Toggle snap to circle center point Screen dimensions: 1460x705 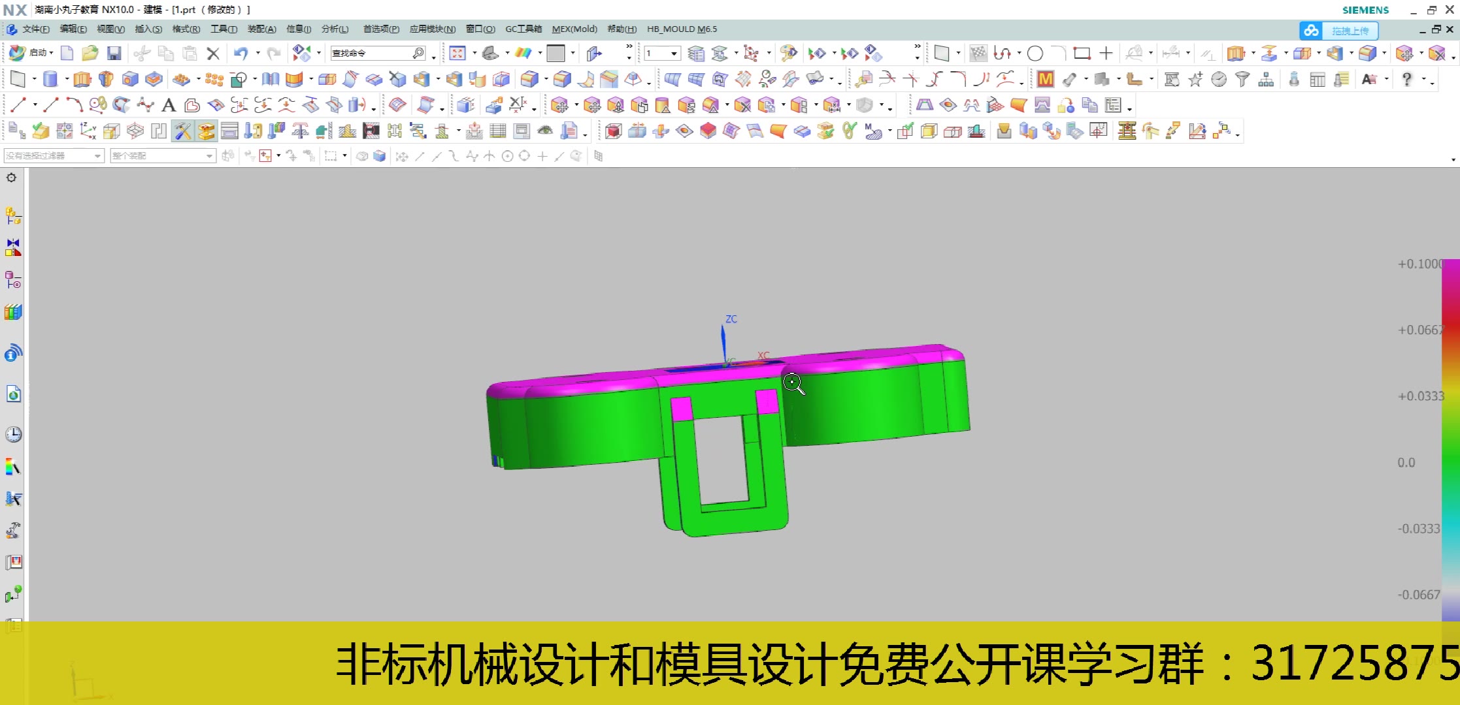pos(508,155)
